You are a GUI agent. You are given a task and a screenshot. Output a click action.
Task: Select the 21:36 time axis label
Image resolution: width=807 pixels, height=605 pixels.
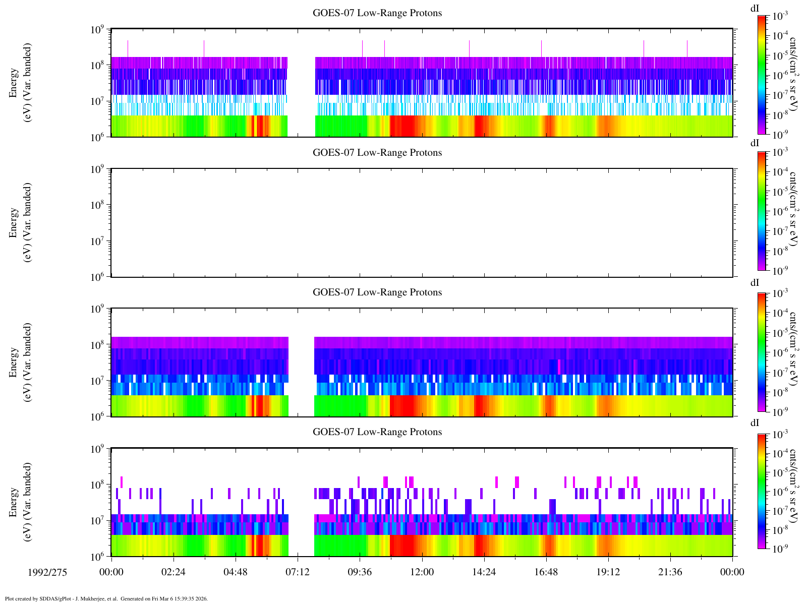click(670, 572)
